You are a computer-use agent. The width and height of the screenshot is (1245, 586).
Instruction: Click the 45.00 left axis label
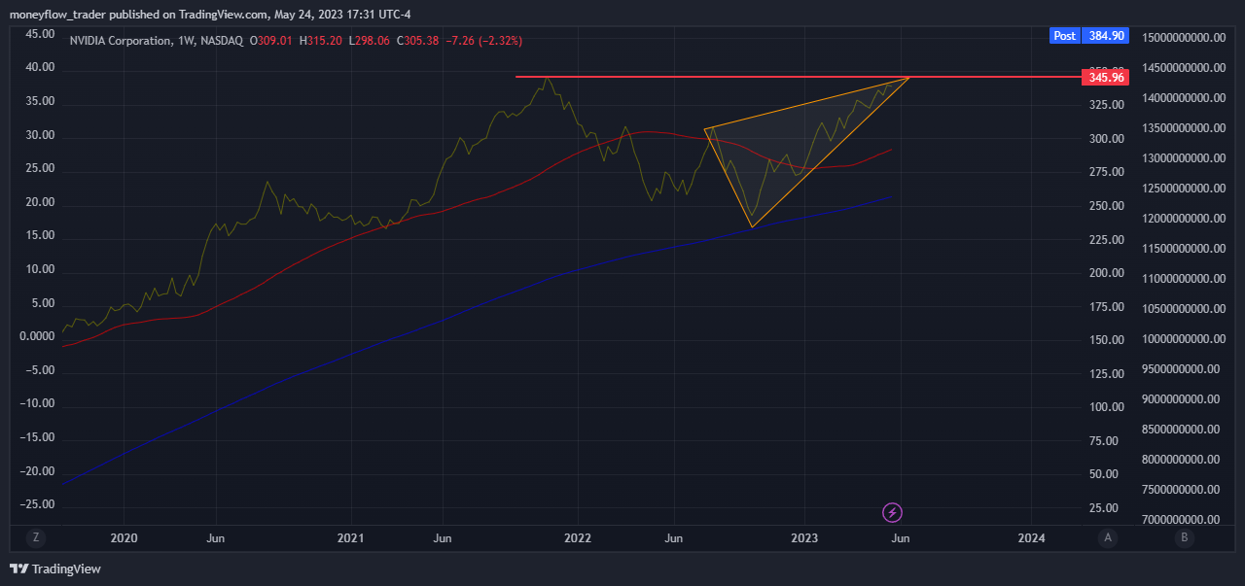click(x=40, y=34)
